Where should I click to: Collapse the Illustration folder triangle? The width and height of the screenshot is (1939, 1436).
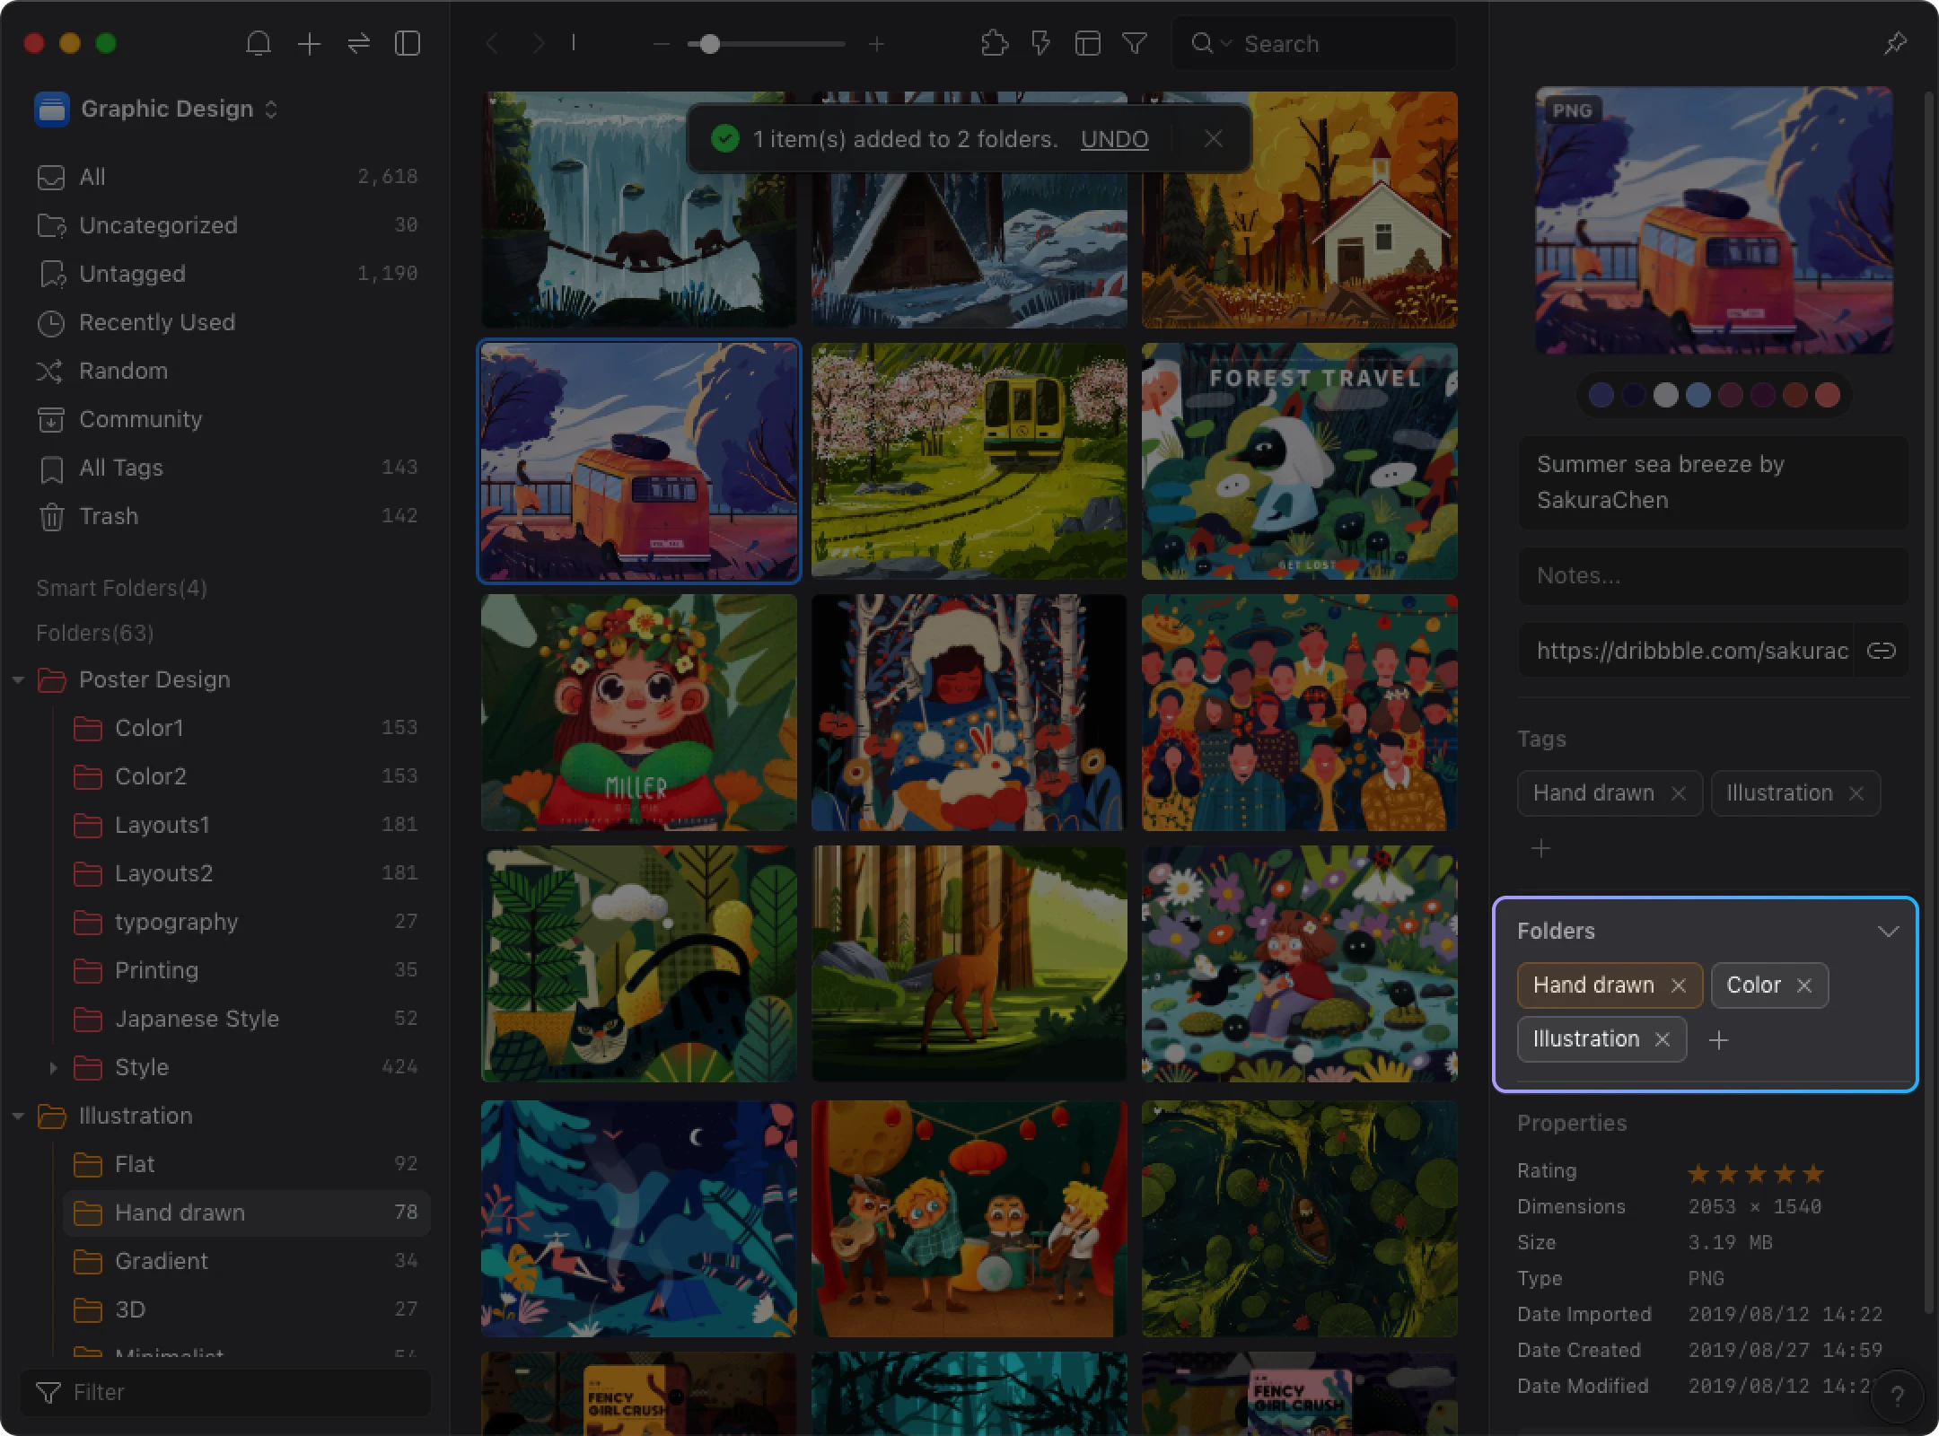coord(18,1116)
